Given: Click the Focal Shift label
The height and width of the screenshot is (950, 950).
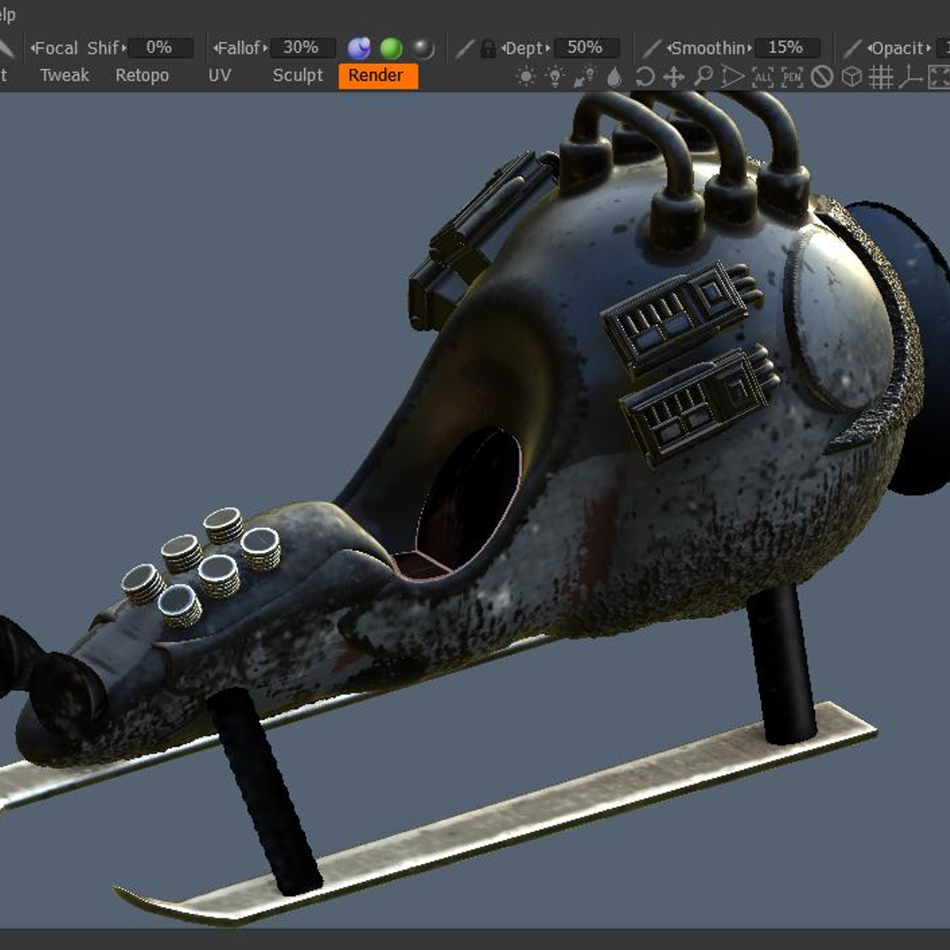Looking at the screenshot, I should click(78, 48).
